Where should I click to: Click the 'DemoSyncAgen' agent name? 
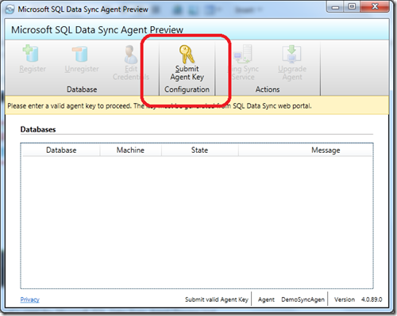[x=303, y=299]
